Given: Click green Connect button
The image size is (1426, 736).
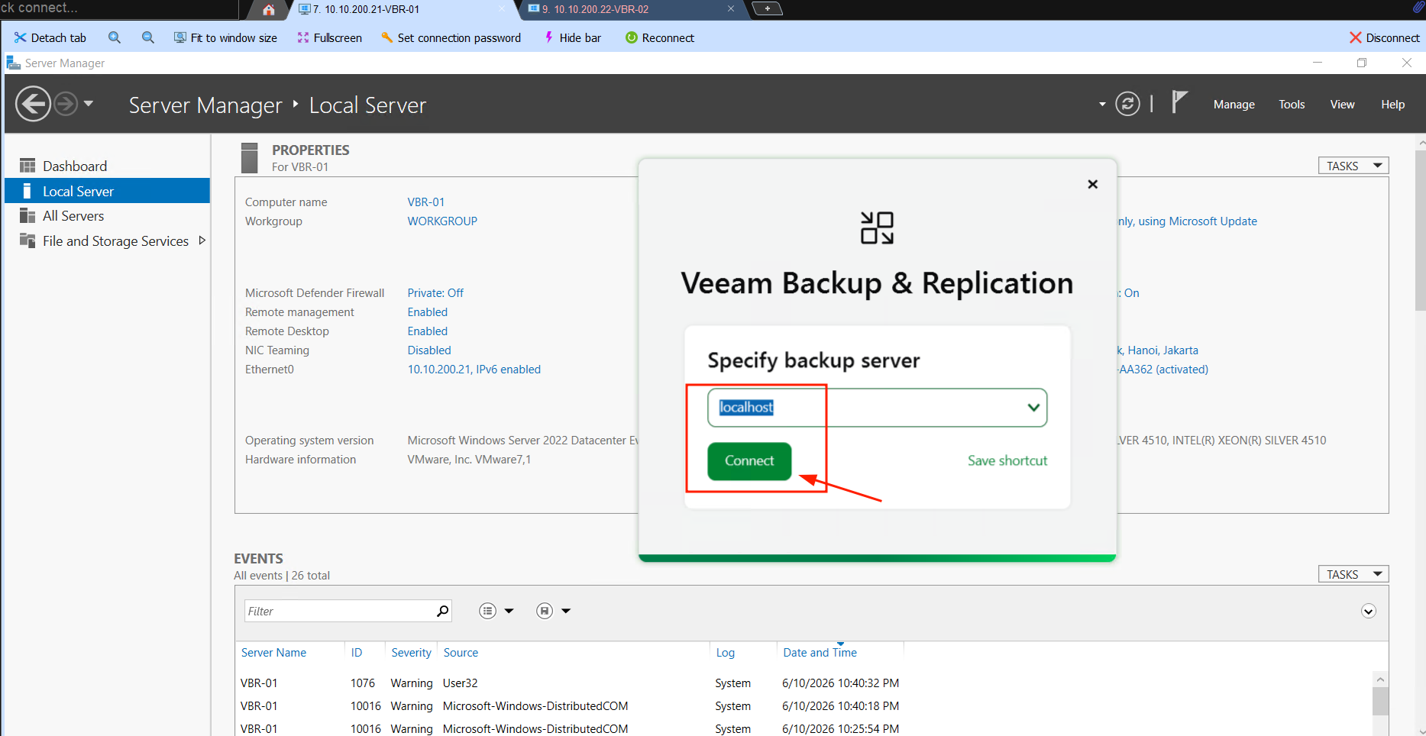Looking at the screenshot, I should pyautogui.click(x=749, y=461).
